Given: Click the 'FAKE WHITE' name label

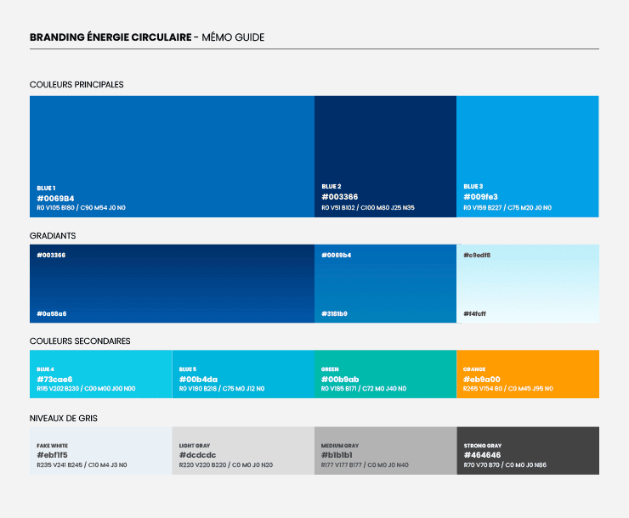Looking at the screenshot, I should click(x=52, y=446).
